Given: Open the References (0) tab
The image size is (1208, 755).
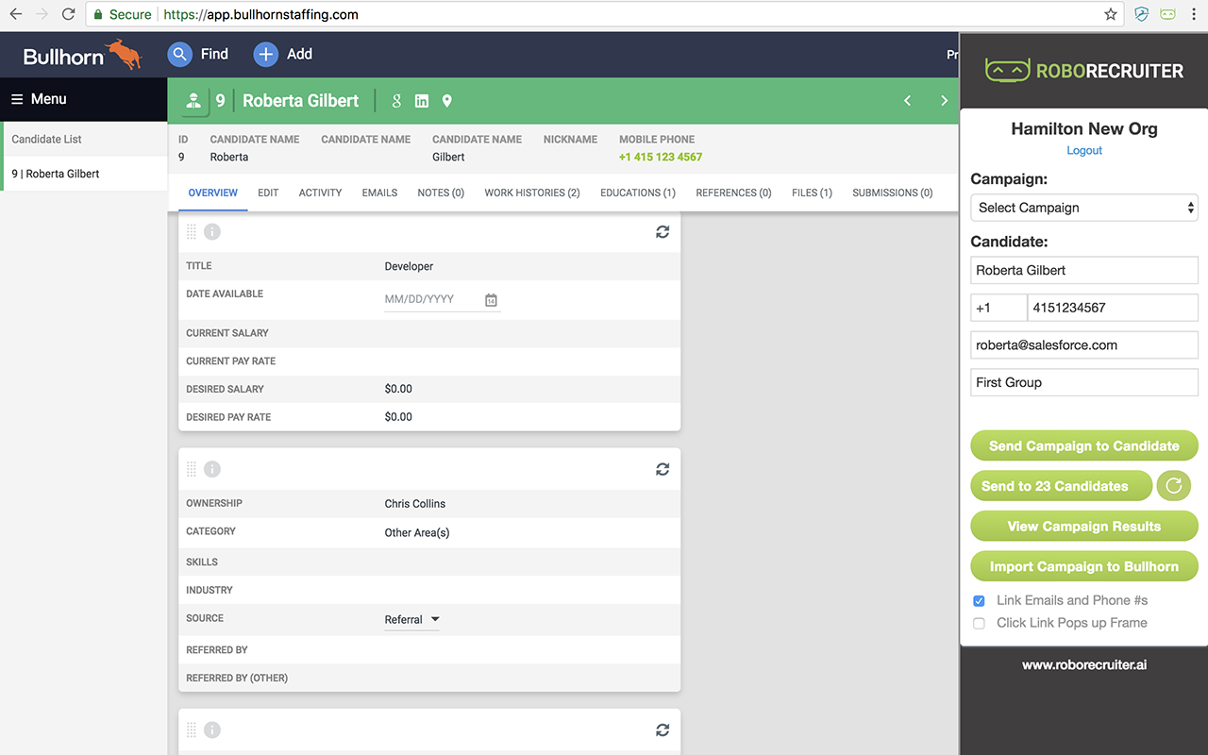Looking at the screenshot, I should tap(733, 193).
